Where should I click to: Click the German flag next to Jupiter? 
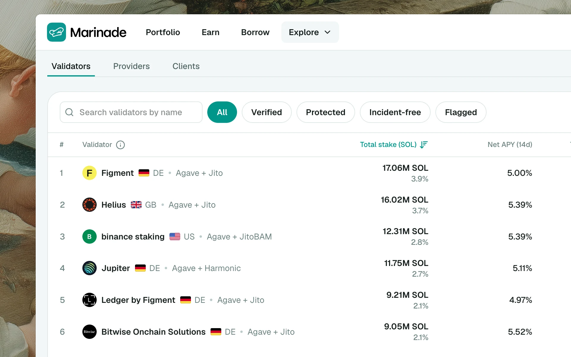pos(140,268)
